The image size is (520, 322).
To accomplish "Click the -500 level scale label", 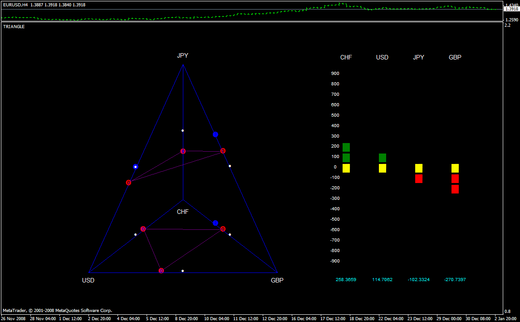I will [x=335, y=219].
